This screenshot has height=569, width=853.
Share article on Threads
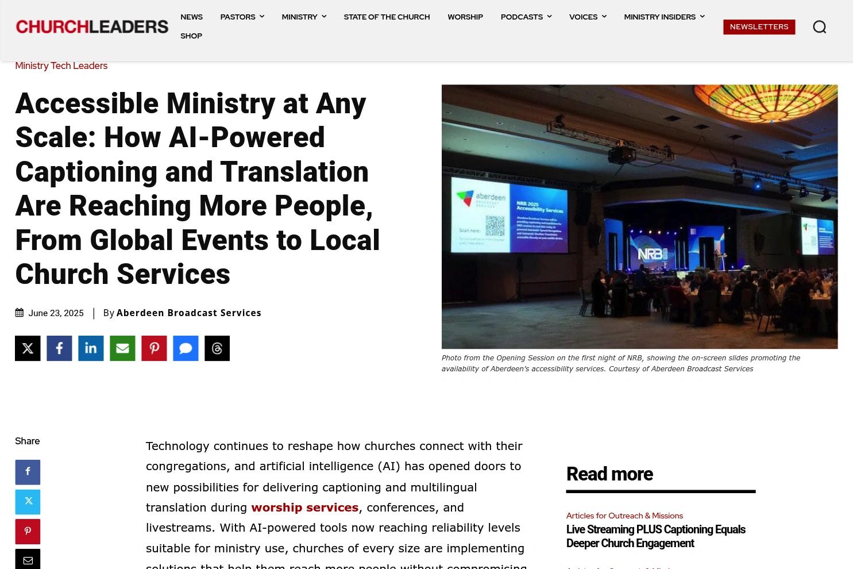(217, 348)
